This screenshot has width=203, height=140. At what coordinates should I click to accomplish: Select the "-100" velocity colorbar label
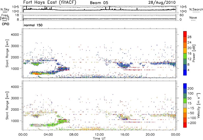192,118
